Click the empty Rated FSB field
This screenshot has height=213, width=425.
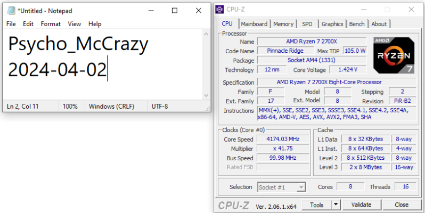pyautogui.click(x=283, y=167)
